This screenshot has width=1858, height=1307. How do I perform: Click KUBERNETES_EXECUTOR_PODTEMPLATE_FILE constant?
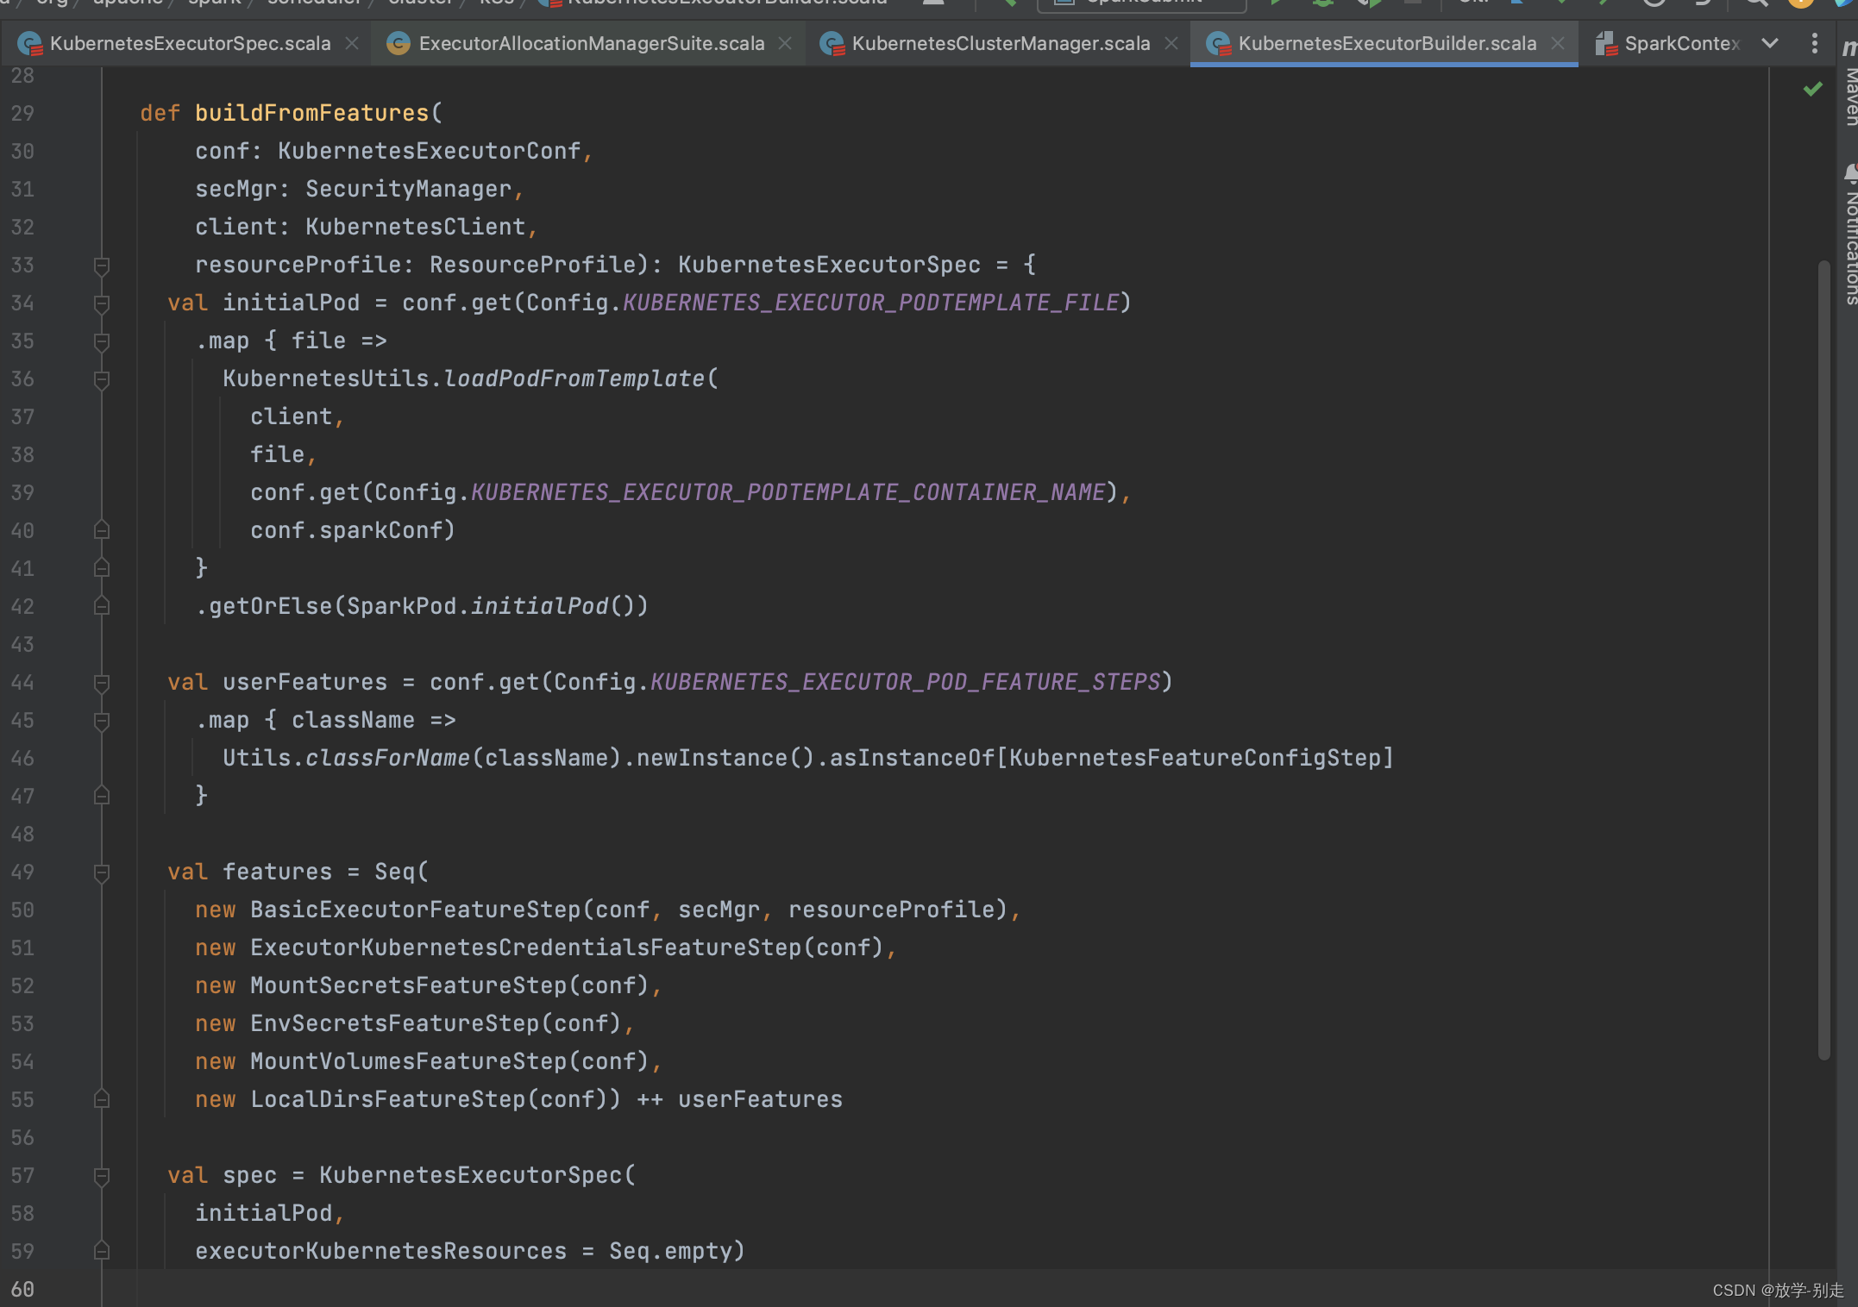[870, 303]
